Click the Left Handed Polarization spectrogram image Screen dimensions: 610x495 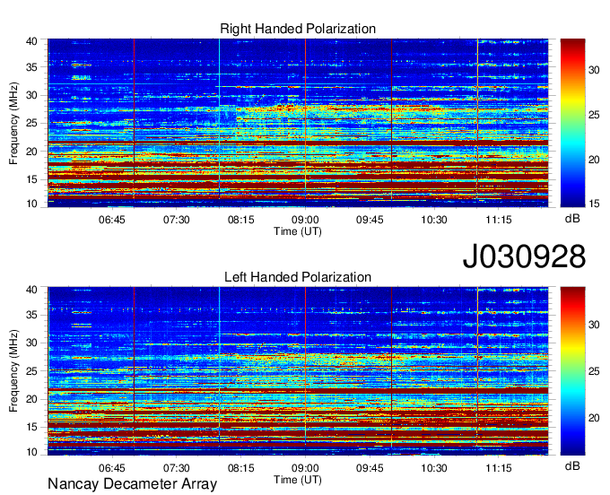click(x=298, y=371)
